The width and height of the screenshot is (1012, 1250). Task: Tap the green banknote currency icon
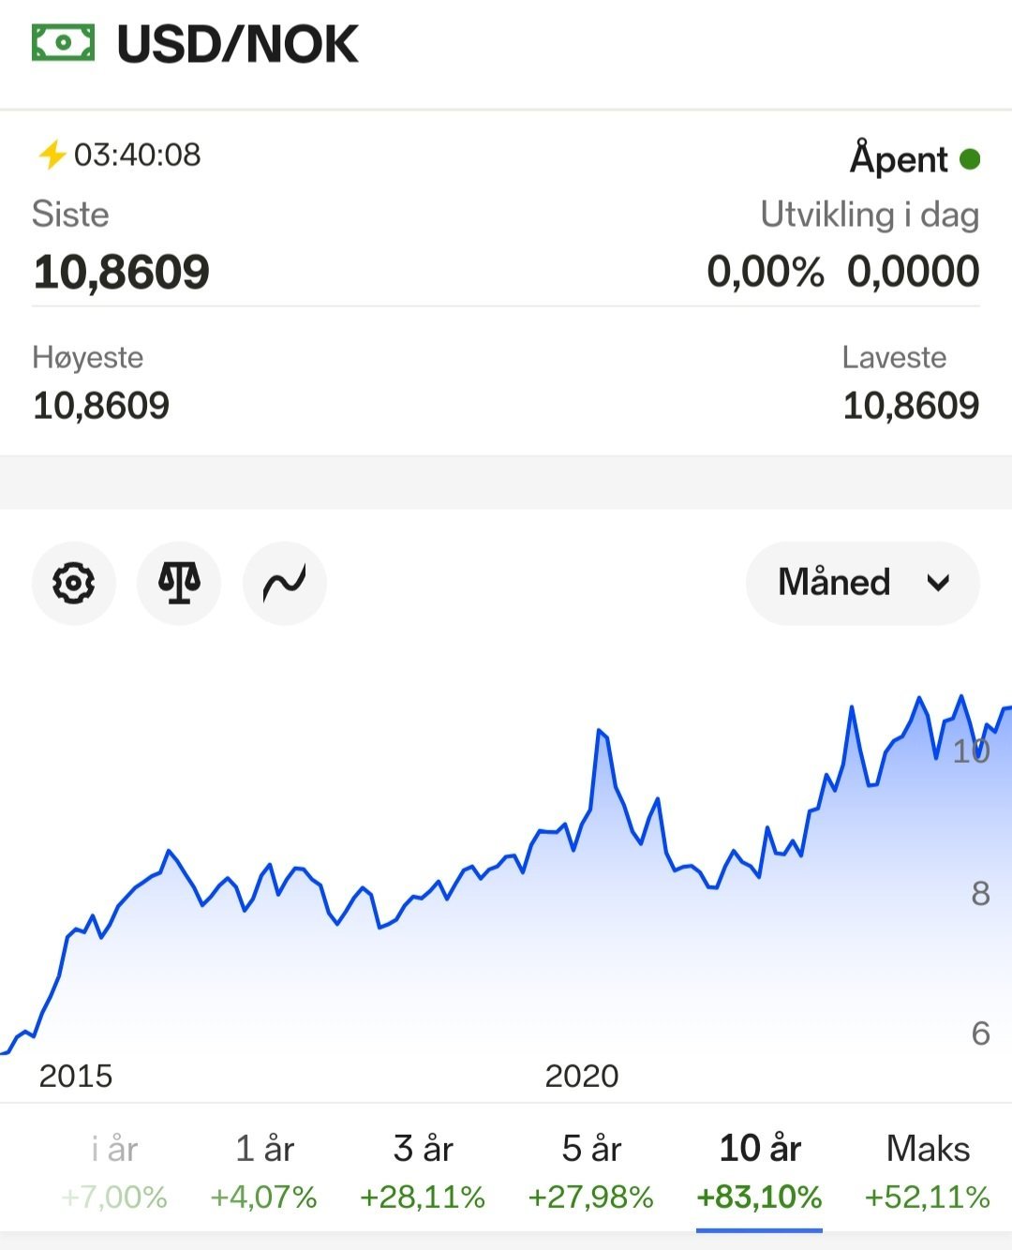click(x=63, y=43)
